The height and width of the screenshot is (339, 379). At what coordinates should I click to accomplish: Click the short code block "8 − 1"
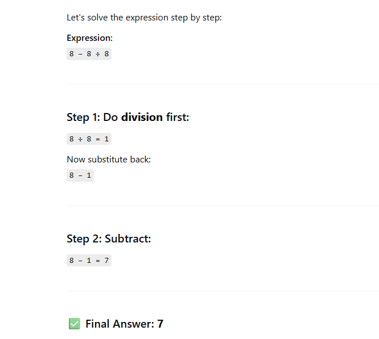click(80, 175)
